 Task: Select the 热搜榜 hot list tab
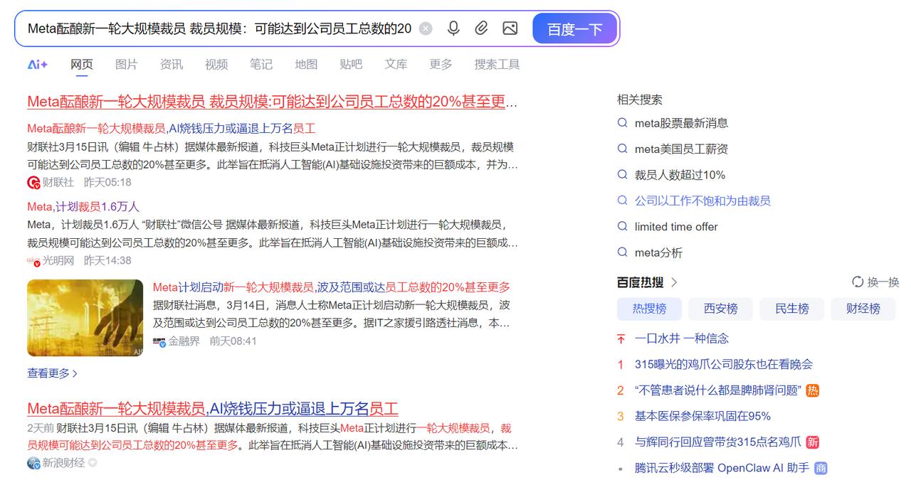click(649, 309)
